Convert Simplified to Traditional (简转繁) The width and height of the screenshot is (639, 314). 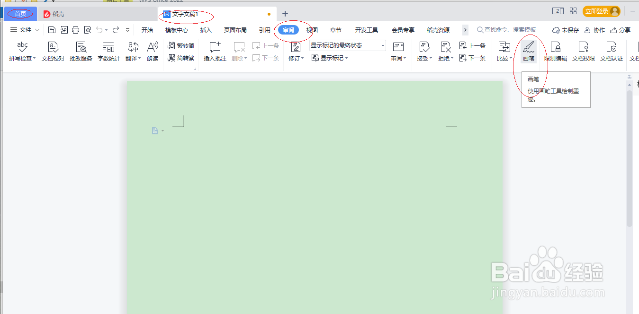tap(181, 58)
